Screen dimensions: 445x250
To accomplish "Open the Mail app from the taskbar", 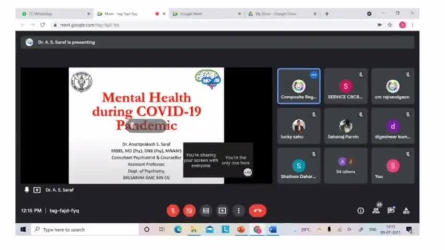I will click(210, 230).
